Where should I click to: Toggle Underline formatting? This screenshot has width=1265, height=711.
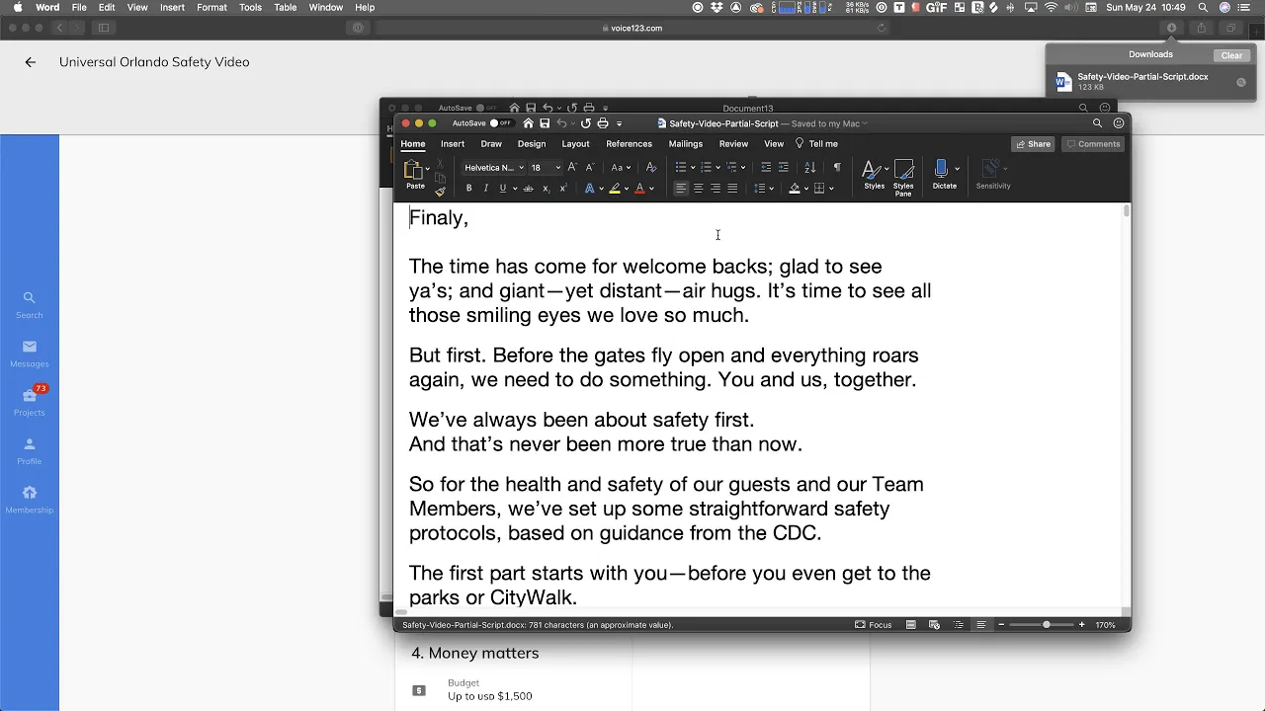click(x=502, y=189)
